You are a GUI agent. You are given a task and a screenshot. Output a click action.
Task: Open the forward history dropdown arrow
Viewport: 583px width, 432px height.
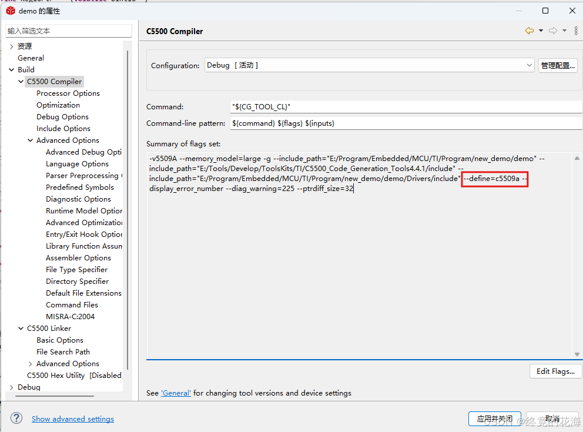[564, 31]
